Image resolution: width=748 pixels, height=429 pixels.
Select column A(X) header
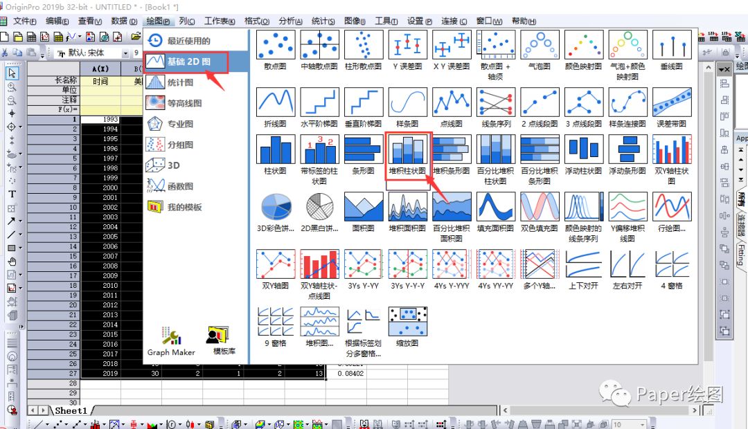pyautogui.click(x=100, y=69)
